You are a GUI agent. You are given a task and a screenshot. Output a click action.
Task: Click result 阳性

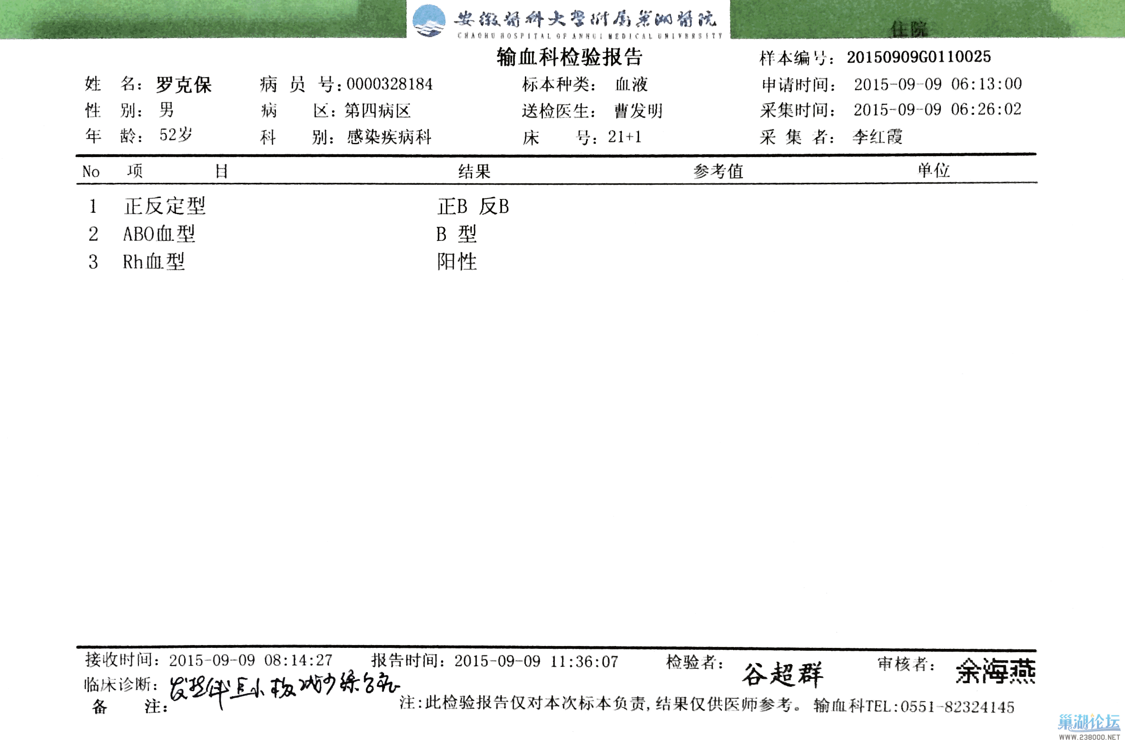[457, 262]
